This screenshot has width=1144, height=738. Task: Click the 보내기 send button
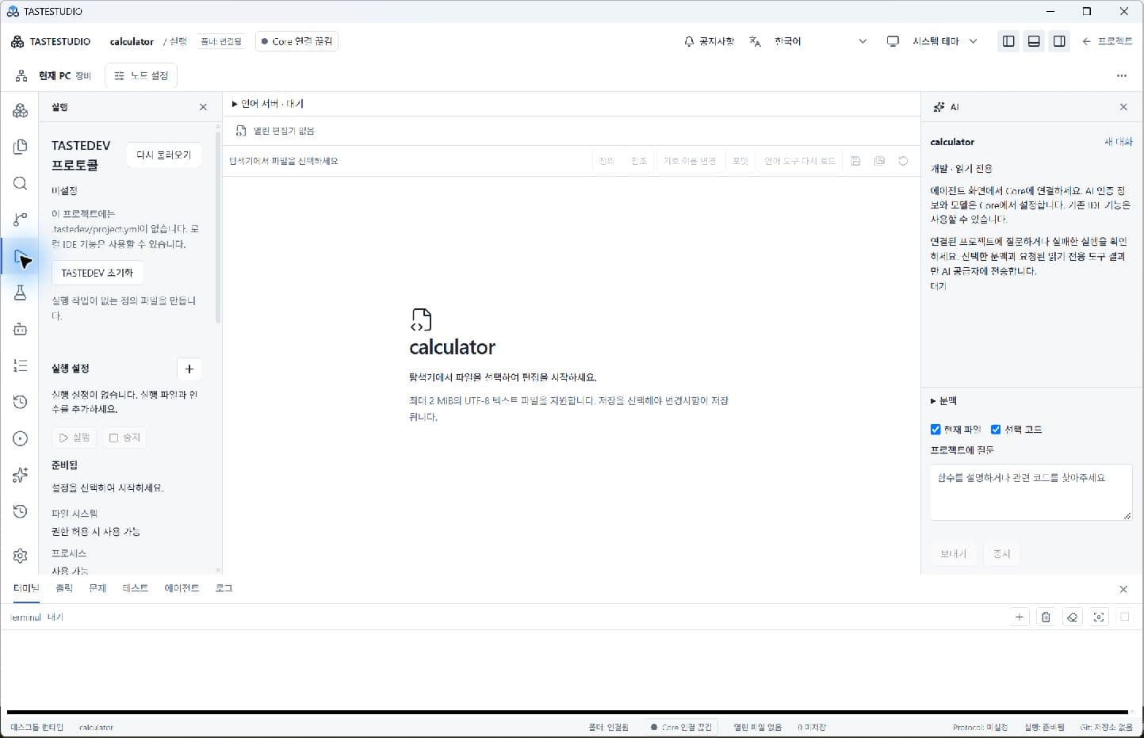click(x=953, y=554)
